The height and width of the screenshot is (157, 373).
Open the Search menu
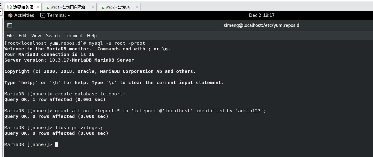coord(53,36)
